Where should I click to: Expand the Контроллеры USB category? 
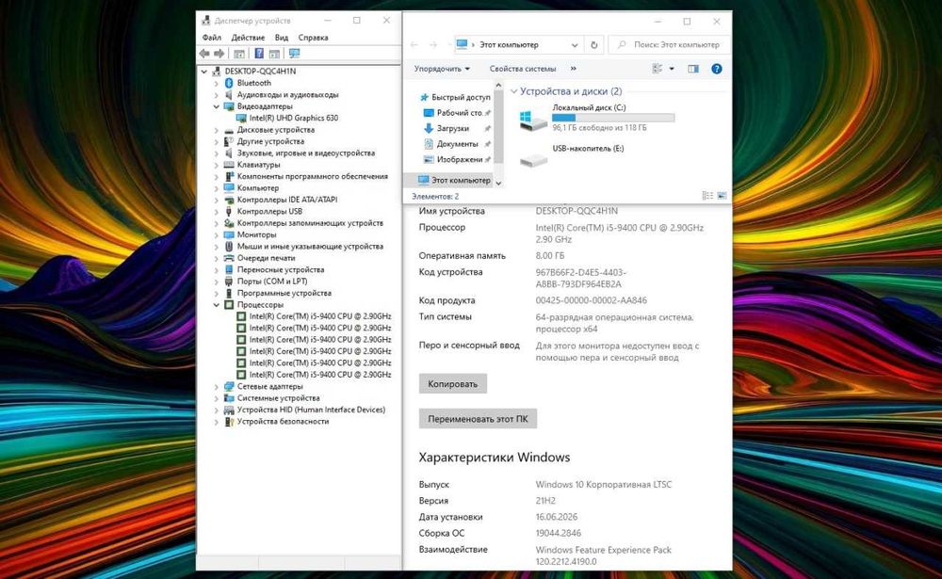pyautogui.click(x=217, y=212)
